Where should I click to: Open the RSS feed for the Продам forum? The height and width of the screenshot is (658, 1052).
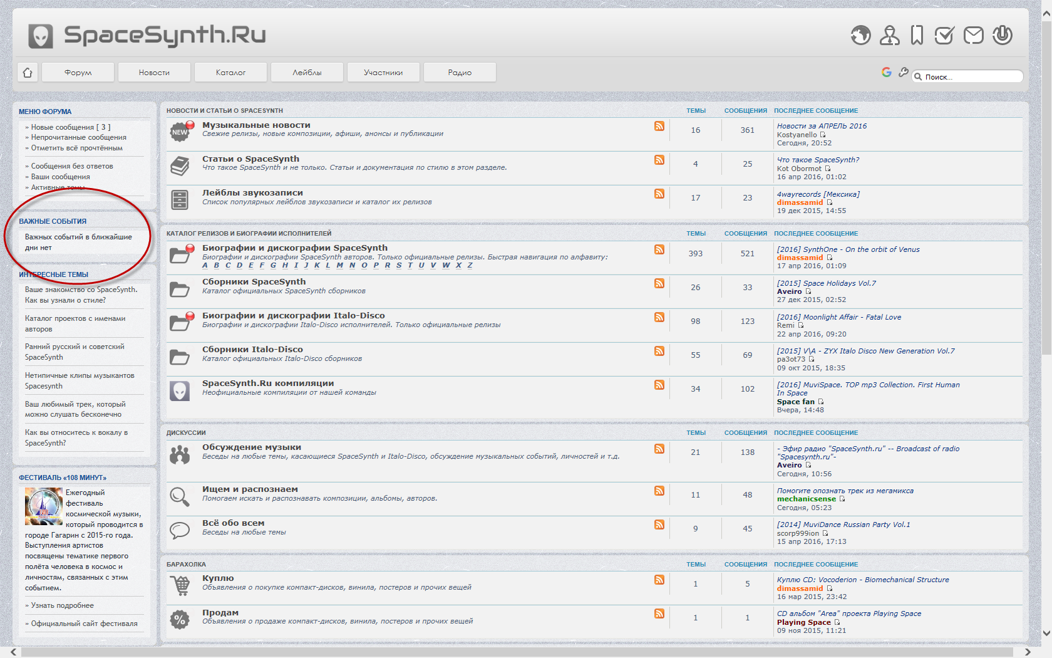coord(659,614)
